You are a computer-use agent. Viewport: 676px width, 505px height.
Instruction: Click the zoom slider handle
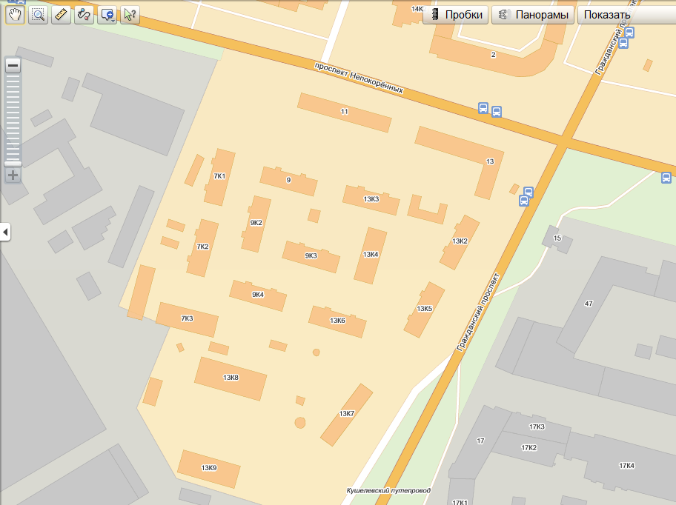pos(13,164)
